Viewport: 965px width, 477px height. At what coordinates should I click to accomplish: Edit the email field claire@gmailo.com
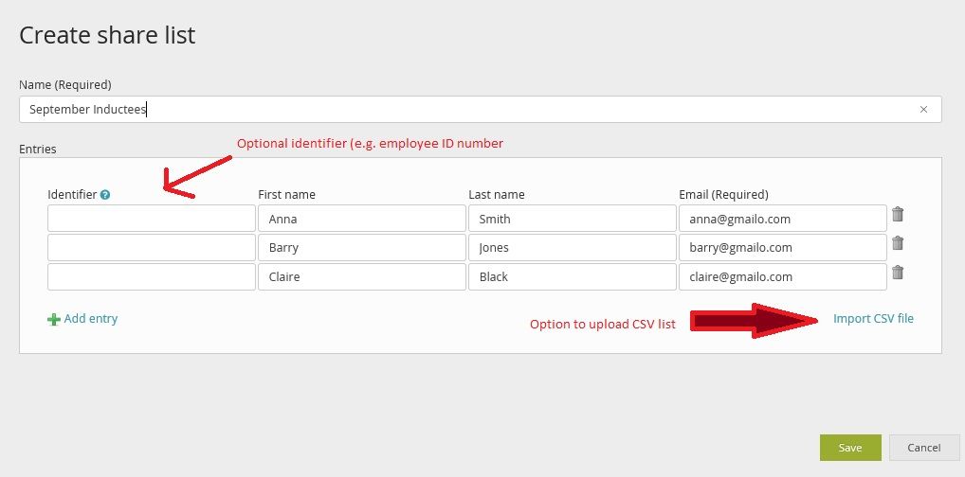[782, 276]
